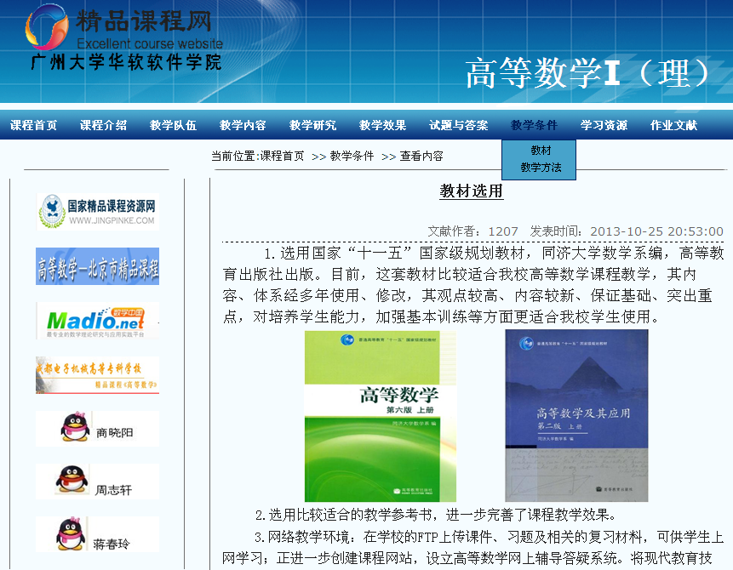Choose 教材 from the open dropdown
The height and width of the screenshot is (570, 733).
[x=541, y=151]
